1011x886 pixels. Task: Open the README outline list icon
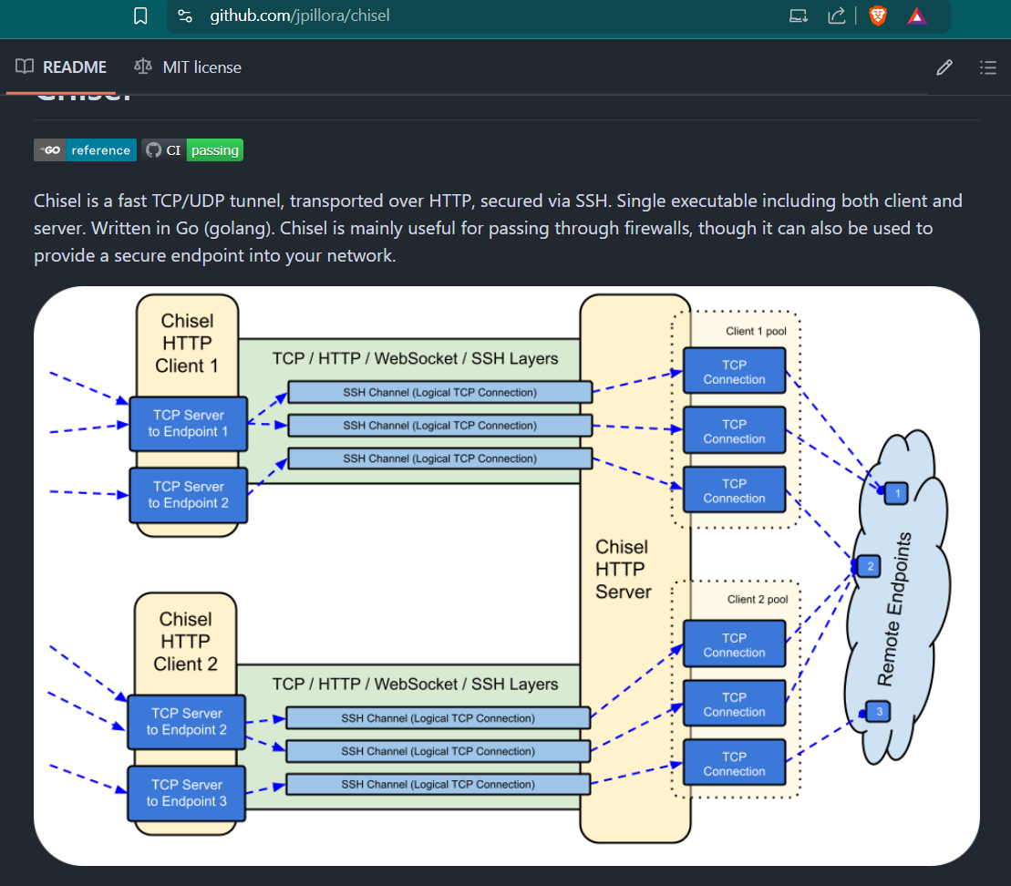pyautogui.click(x=987, y=67)
